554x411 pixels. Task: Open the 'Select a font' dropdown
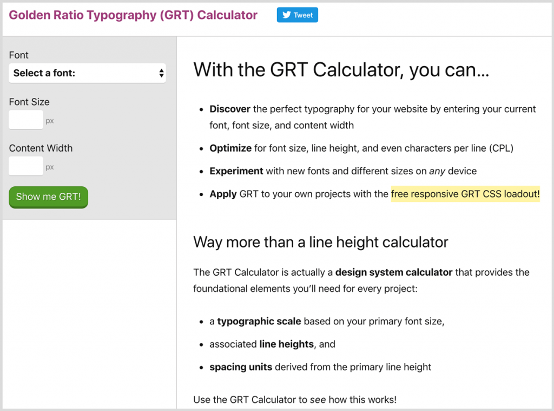[87, 73]
